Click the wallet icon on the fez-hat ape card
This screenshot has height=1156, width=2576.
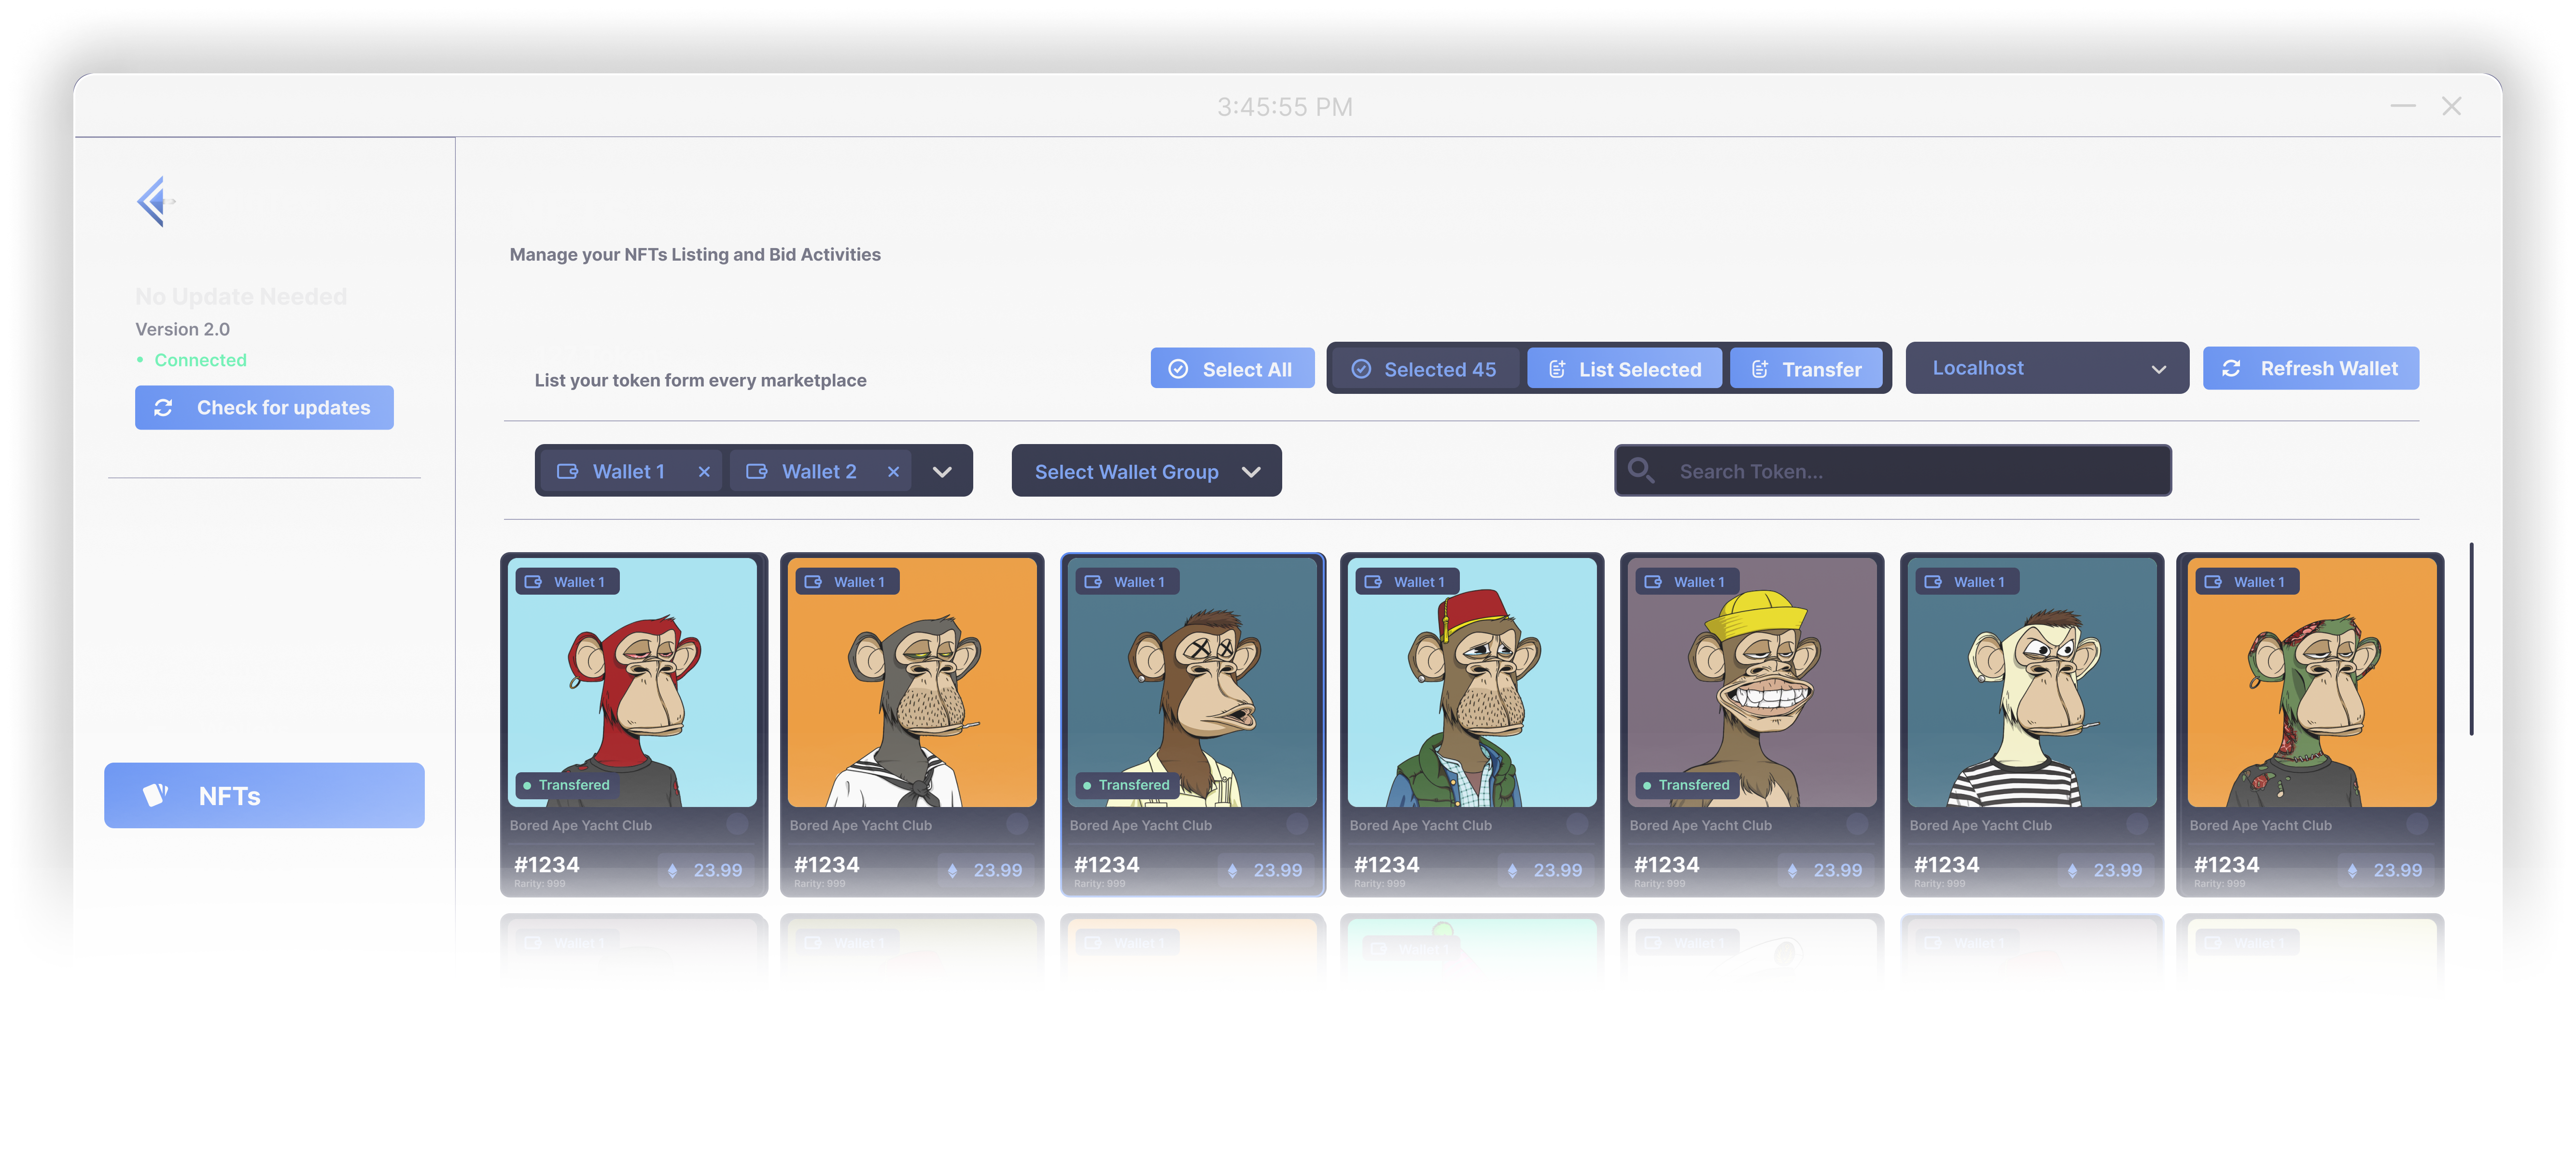(1373, 582)
